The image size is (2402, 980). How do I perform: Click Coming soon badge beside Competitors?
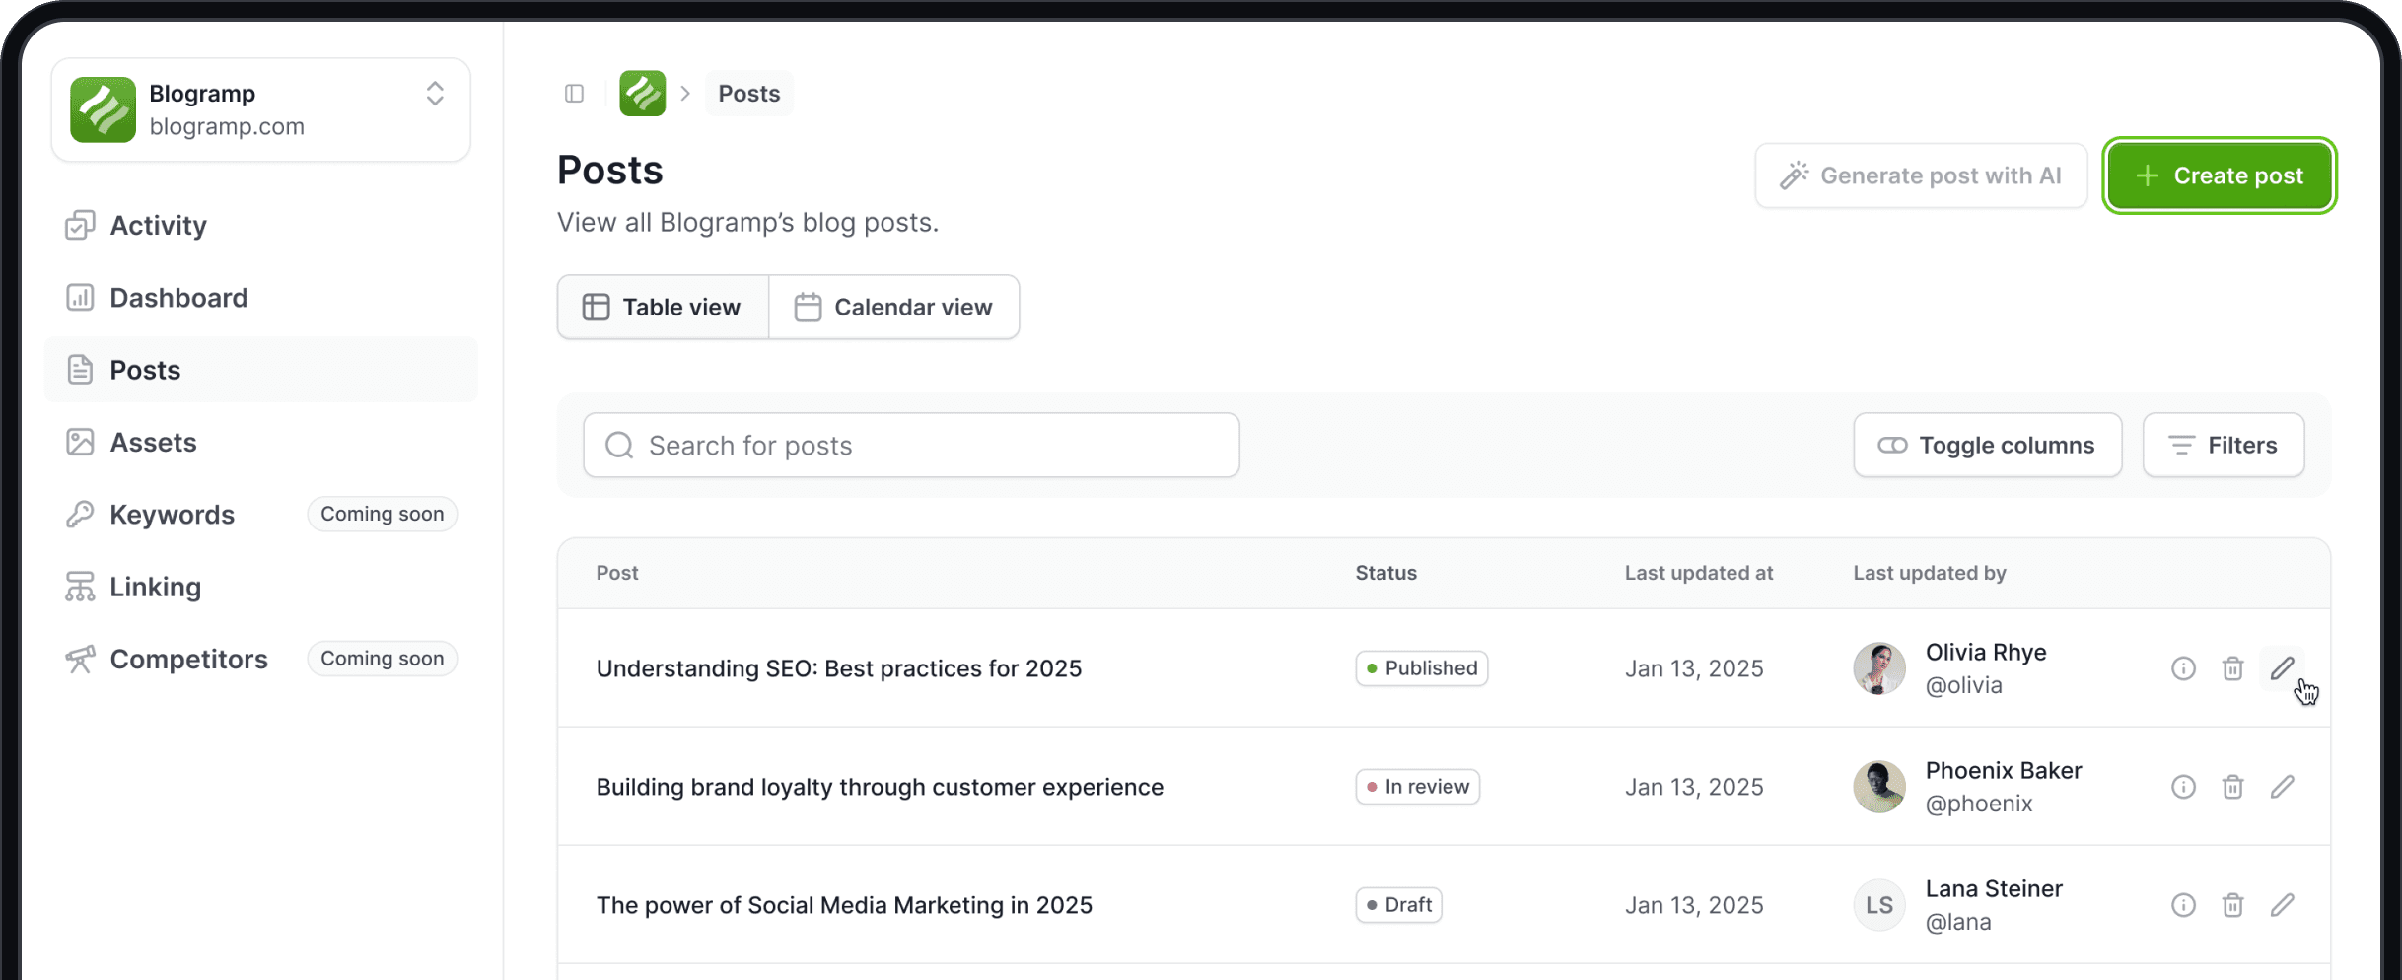tap(383, 659)
